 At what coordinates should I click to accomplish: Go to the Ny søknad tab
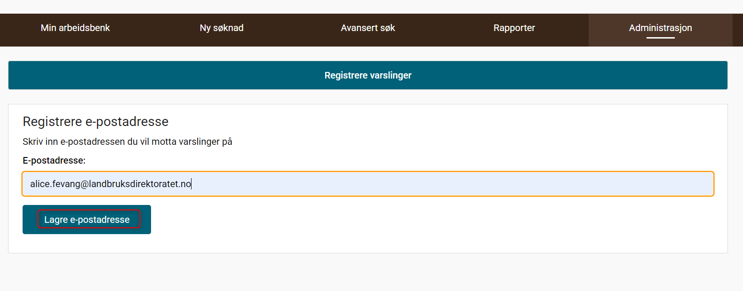[x=222, y=28]
